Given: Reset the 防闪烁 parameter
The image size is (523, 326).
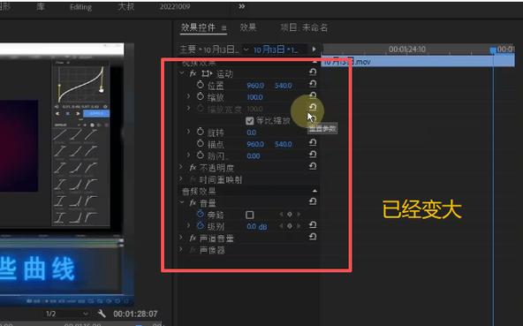Looking at the screenshot, I should [x=313, y=154].
